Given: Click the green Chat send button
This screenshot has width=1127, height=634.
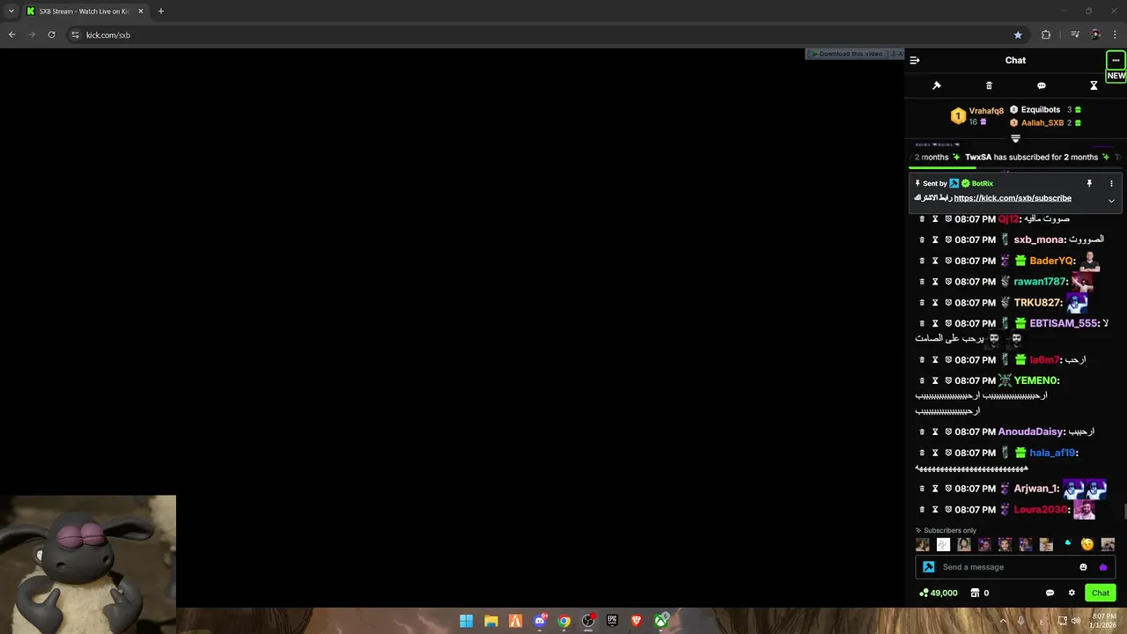Looking at the screenshot, I should 1101,593.
